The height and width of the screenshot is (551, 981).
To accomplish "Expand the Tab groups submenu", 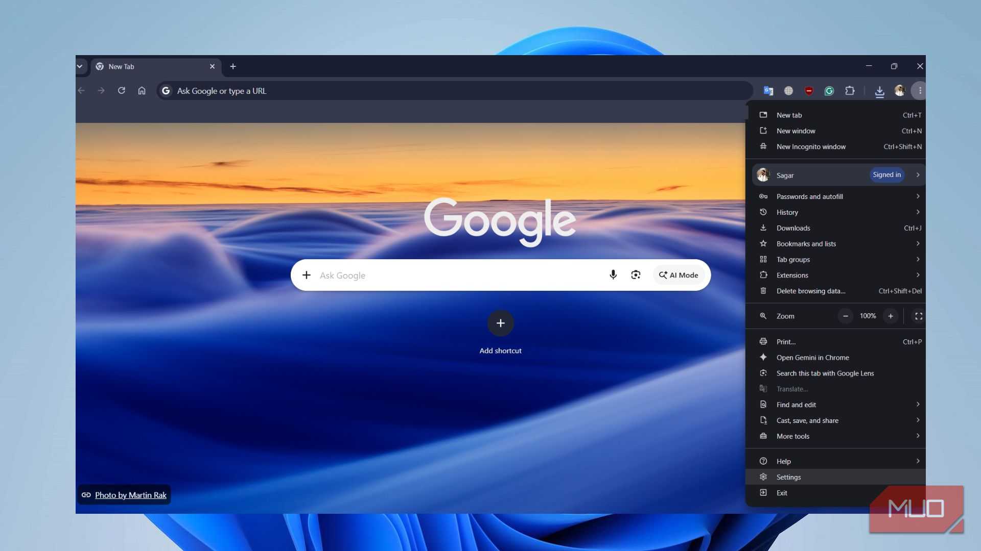I will pyautogui.click(x=835, y=260).
